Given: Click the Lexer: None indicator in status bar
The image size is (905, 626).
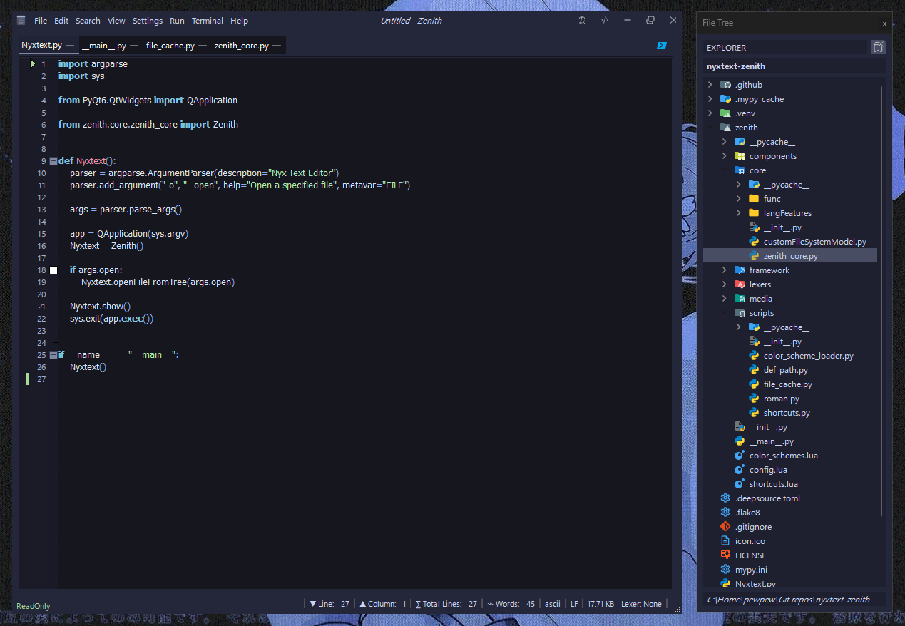Looking at the screenshot, I should (641, 603).
